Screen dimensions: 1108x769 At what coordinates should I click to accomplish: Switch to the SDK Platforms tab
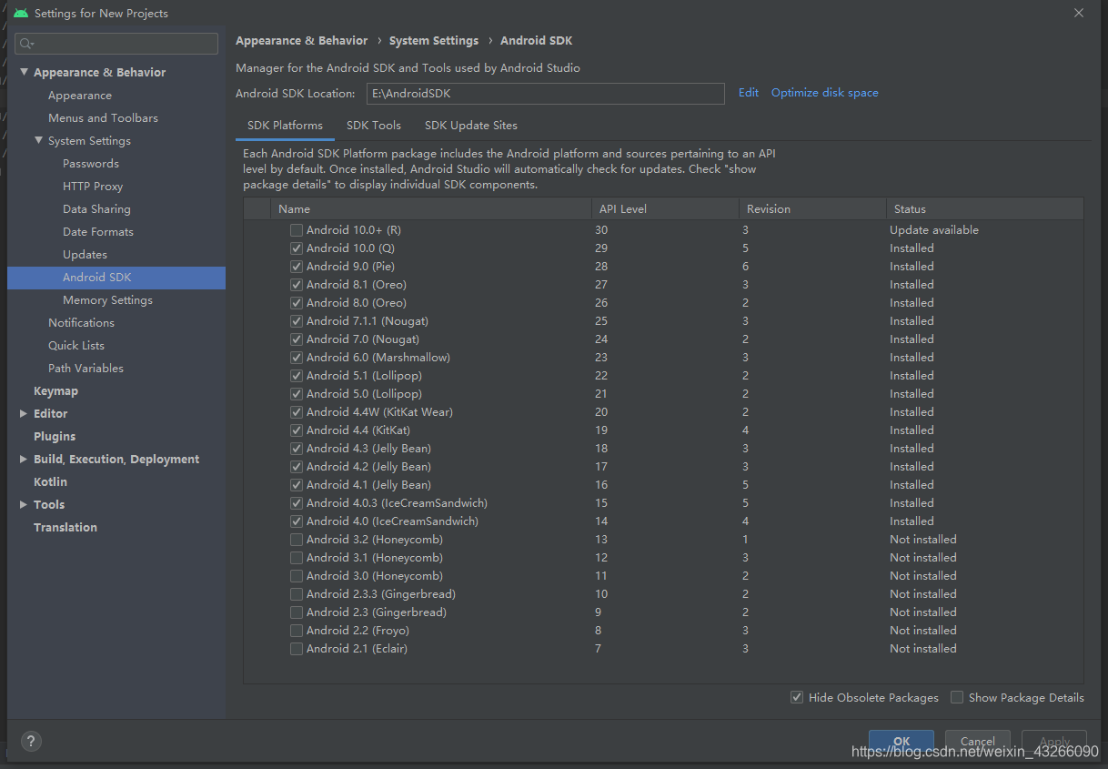click(x=285, y=126)
